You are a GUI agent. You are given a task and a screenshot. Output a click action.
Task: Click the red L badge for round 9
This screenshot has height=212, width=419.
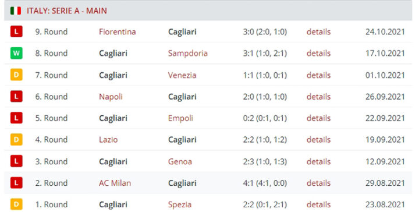point(16,31)
